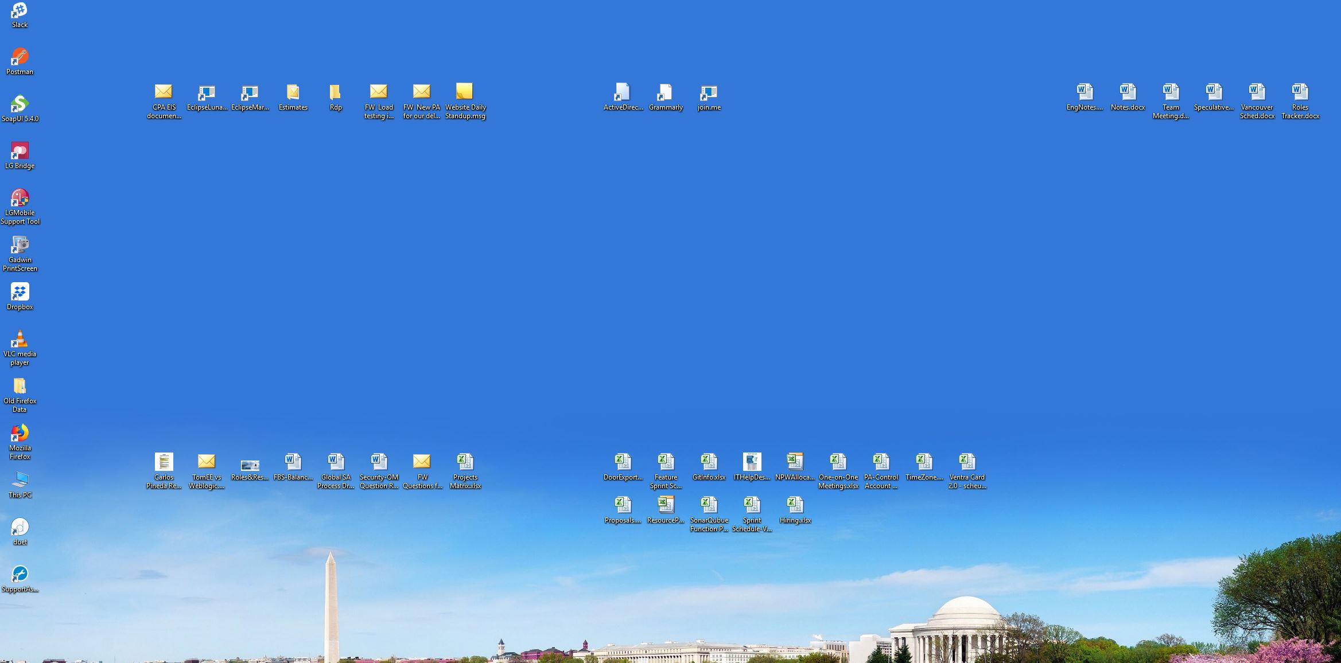Select the Rdp folder

tap(336, 97)
